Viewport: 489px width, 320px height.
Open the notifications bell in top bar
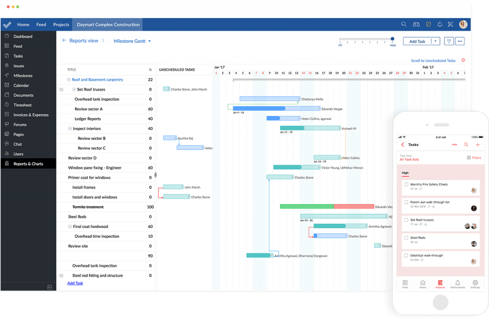click(440, 24)
